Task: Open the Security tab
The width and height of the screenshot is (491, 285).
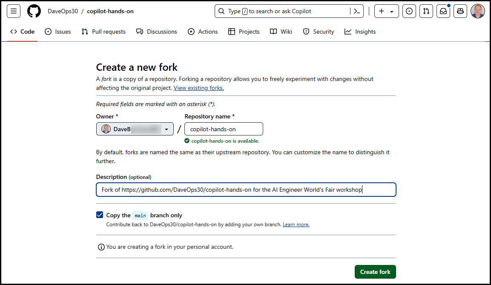Action: point(319,32)
